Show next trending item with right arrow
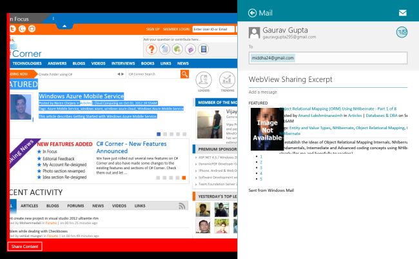The height and width of the screenshot is (259, 419). (x=122, y=74)
